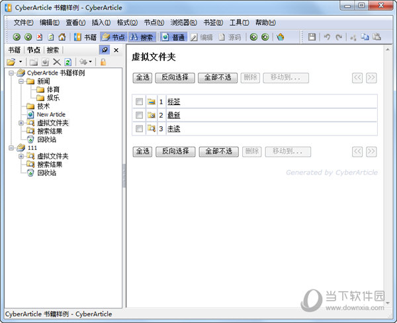Switch to 源码 source view

[x=230, y=37]
